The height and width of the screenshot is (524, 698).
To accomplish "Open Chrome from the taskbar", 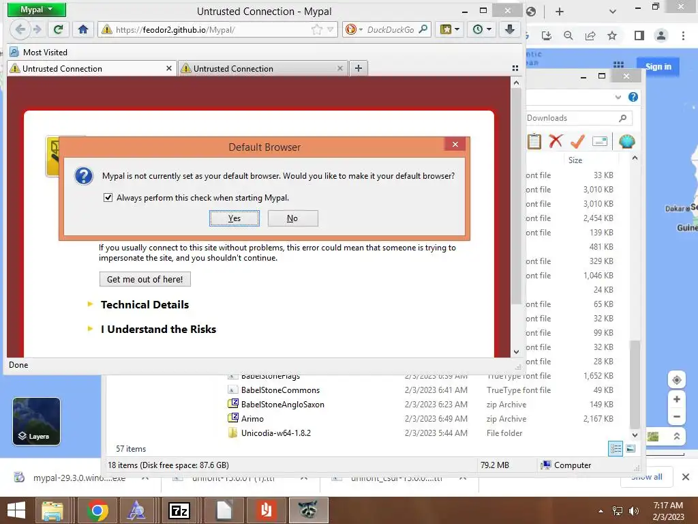I will (97, 510).
